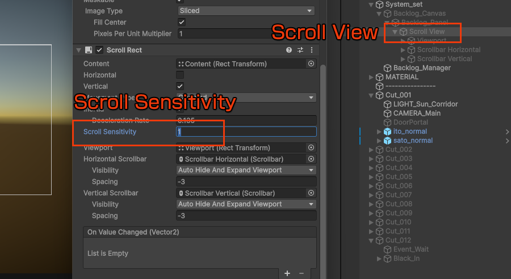
Task: Open Horizontal Scrollbar Visibility dropdown
Action: pyautogui.click(x=245, y=170)
